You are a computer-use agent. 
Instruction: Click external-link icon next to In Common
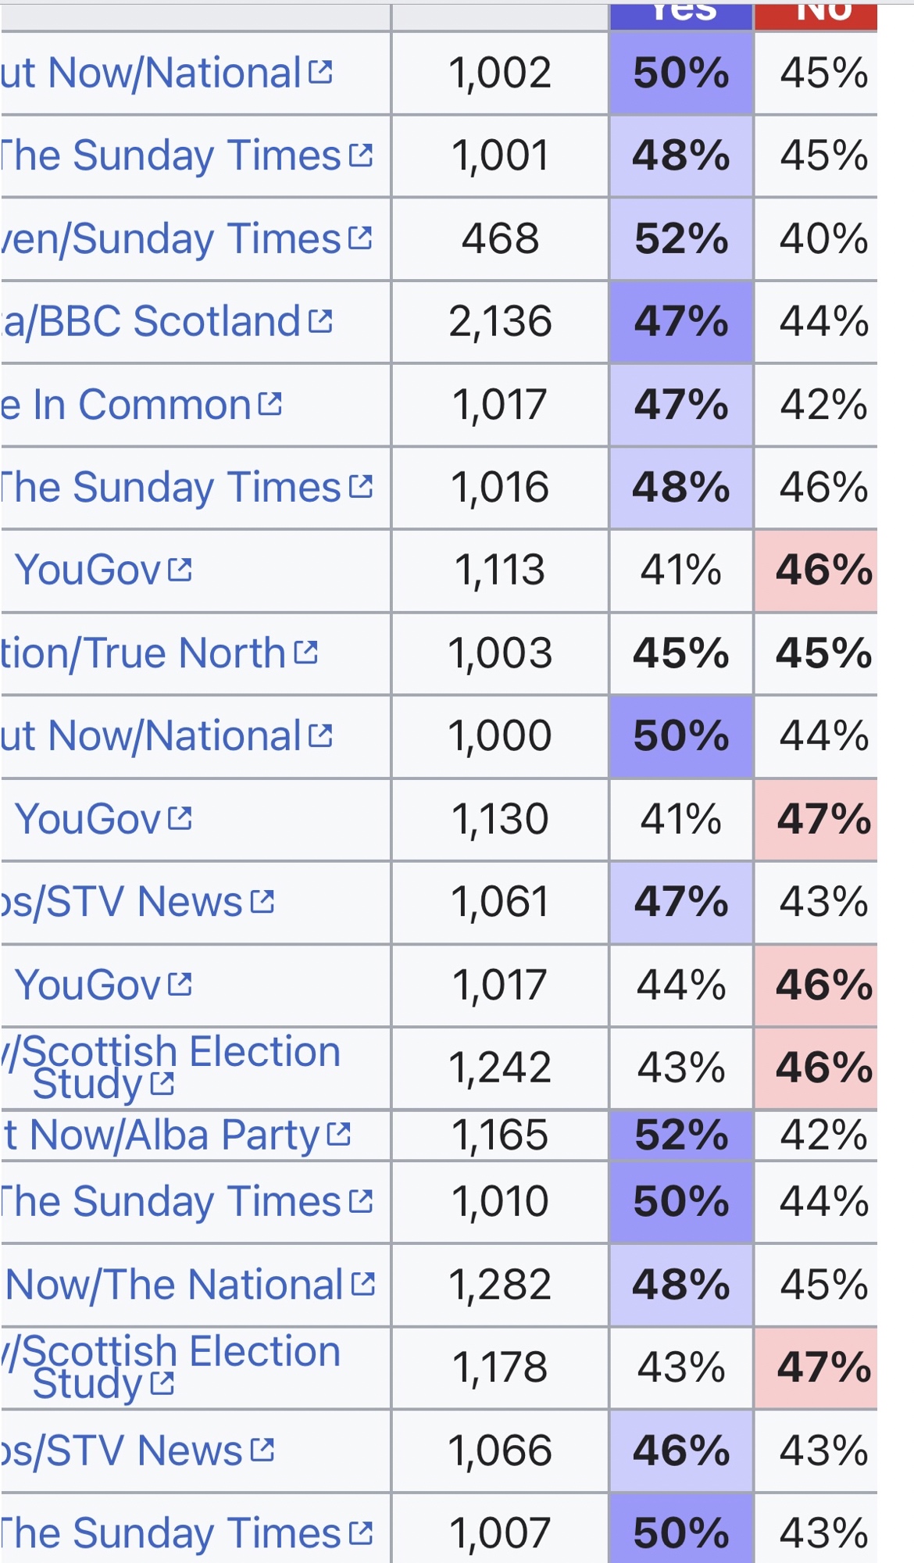(x=270, y=404)
